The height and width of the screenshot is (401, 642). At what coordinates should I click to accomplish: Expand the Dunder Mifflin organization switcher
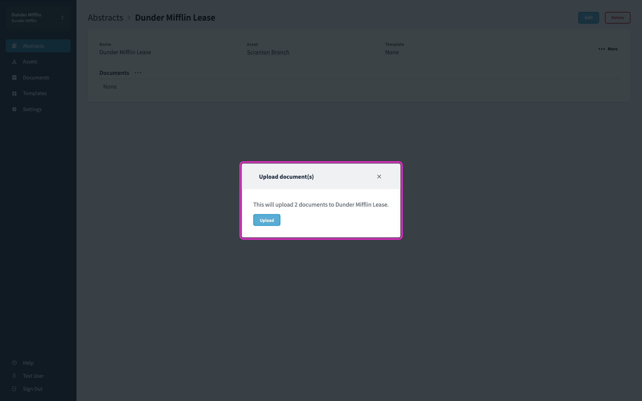38,18
